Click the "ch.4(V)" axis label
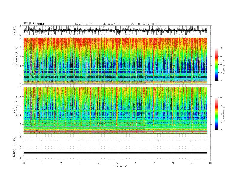The image size is (237, 183). click(x=14, y=153)
